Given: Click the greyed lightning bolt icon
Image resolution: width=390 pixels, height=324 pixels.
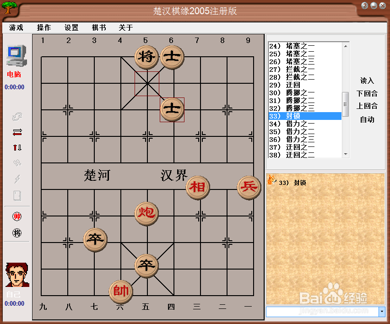Looking at the screenshot, I should pyautogui.click(x=17, y=179).
